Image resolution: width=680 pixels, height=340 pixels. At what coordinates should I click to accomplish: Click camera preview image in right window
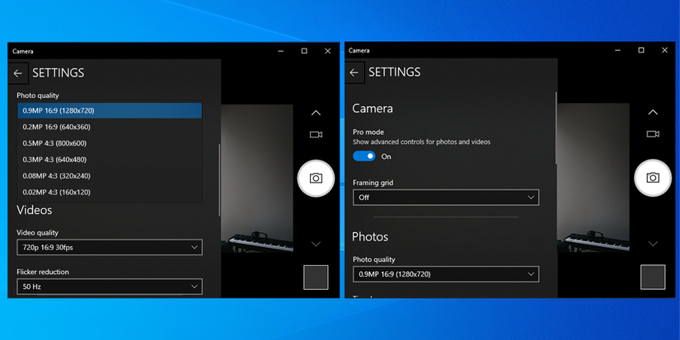593,178
